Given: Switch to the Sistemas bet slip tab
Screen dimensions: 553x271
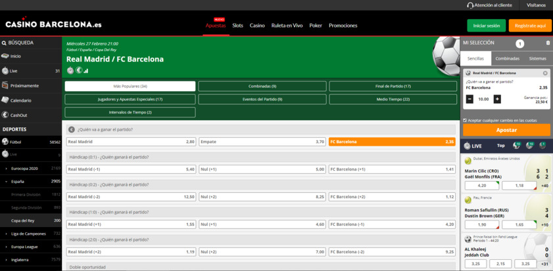Looking at the screenshot, I should [537, 58].
